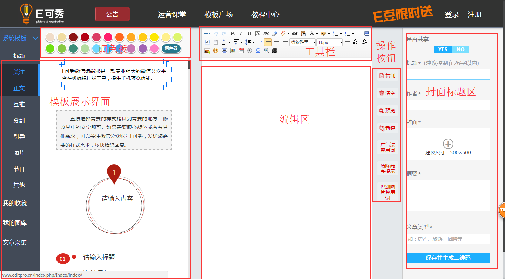Click the 标题 input field
The image size is (505, 279).
(x=448, y=74)
